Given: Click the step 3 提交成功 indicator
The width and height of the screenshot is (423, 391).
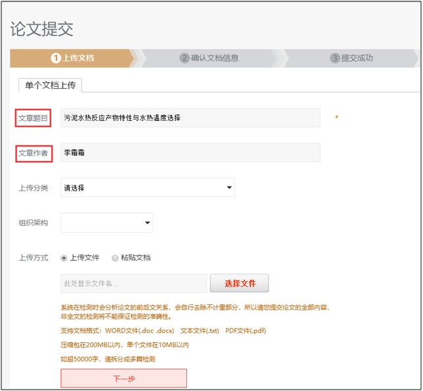Looking at the screenshot, I should pyautogui.click(x=352, y=58).
